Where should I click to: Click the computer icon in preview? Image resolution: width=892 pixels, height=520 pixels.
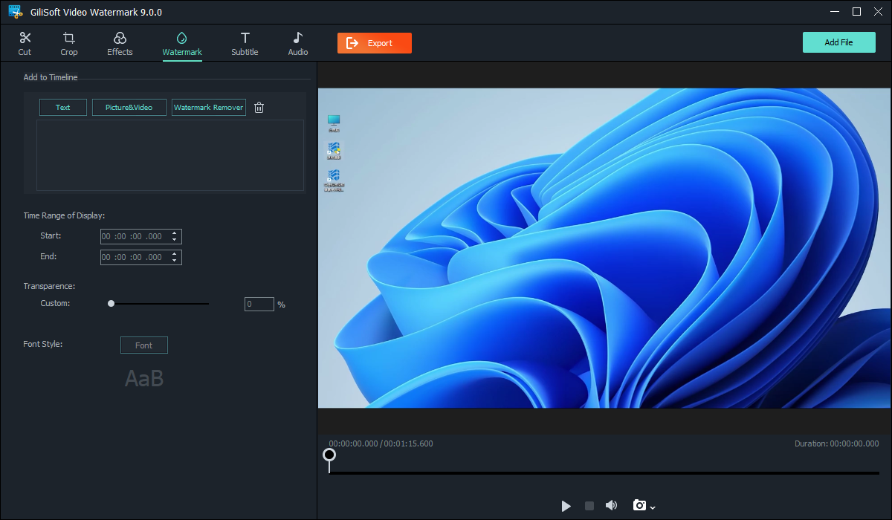click(334, 123)
